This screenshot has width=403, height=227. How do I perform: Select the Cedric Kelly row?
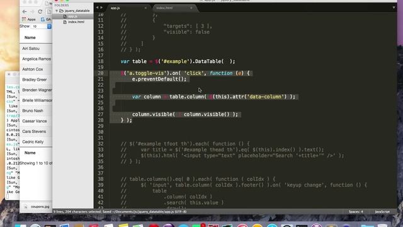click(x=36, y=142)
